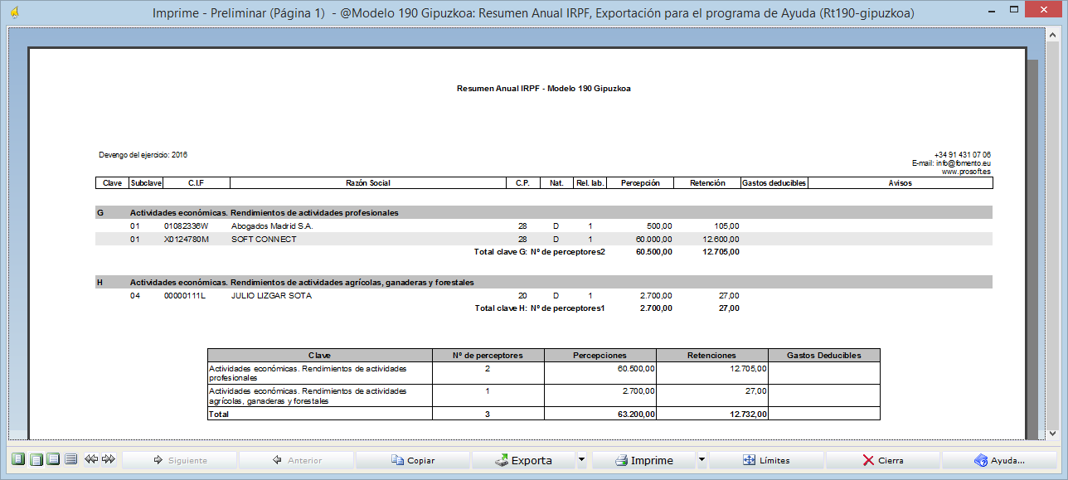The width and height of the screenshot is (1068, 480).
Task: Select the second page zoom layout icon
Action: pyautogui.click(x=36, y=459)
